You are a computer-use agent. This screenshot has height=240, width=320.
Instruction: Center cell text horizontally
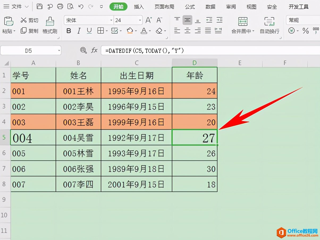click(188, 31)
